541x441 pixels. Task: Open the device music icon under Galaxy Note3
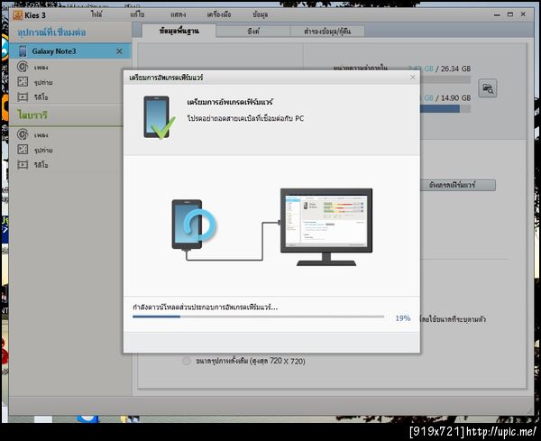(x=23, y=67)
